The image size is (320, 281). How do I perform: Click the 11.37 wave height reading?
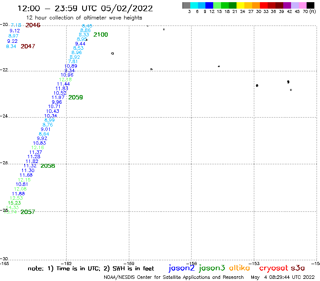coord(35,152)
